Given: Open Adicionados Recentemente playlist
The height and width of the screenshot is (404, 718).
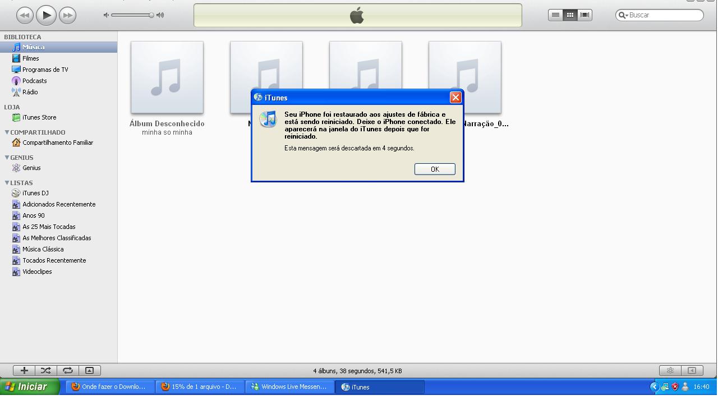Looking at the screenshot, I should tap(58, 204).
